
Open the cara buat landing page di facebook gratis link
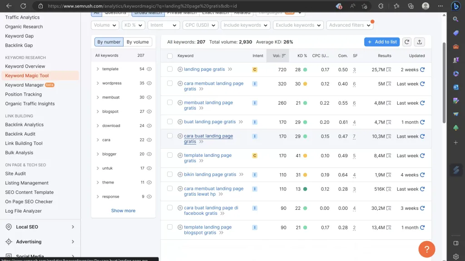[x=211, y=210]
